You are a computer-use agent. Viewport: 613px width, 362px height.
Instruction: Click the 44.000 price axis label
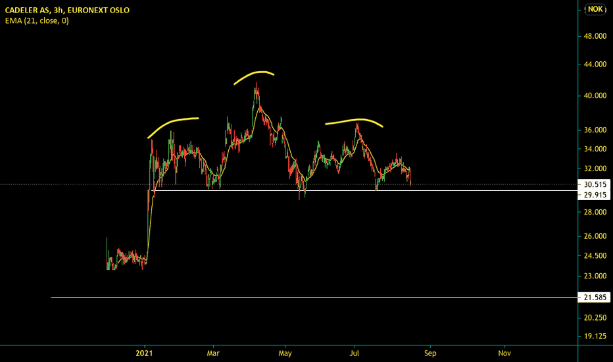coord(595,65)
